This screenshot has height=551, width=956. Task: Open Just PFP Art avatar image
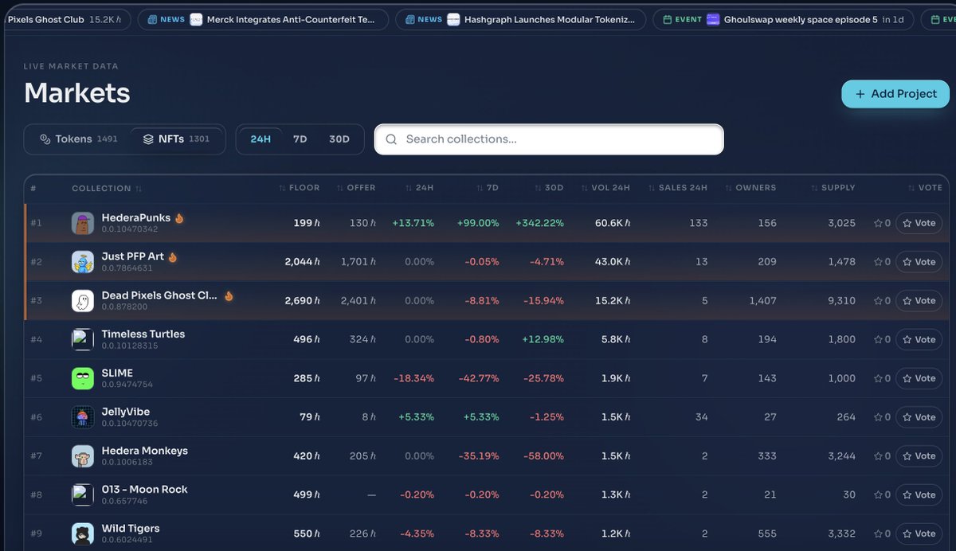pyautogui.click(x=83, y=262)
